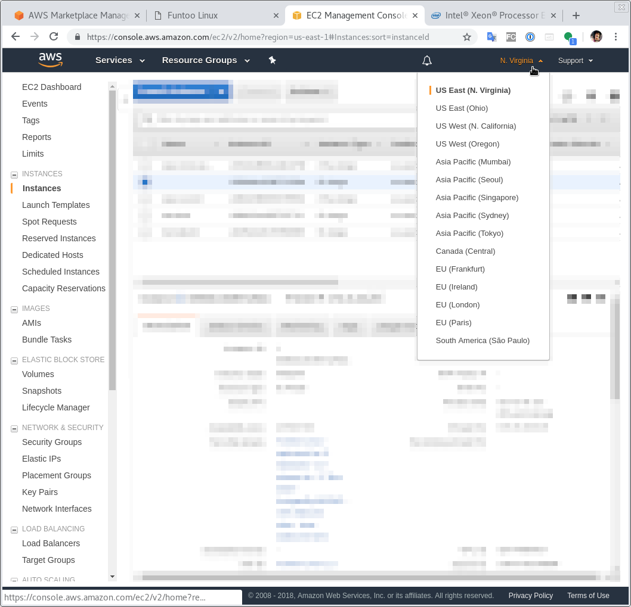Open Load Balancers in sidebar
Image resolution: width=631 pixels, height=607 pixels.
click(x=51, y=543)
